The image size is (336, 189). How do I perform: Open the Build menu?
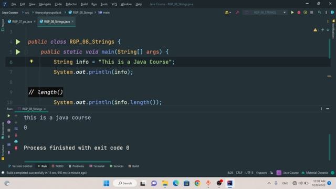[84, 4]
